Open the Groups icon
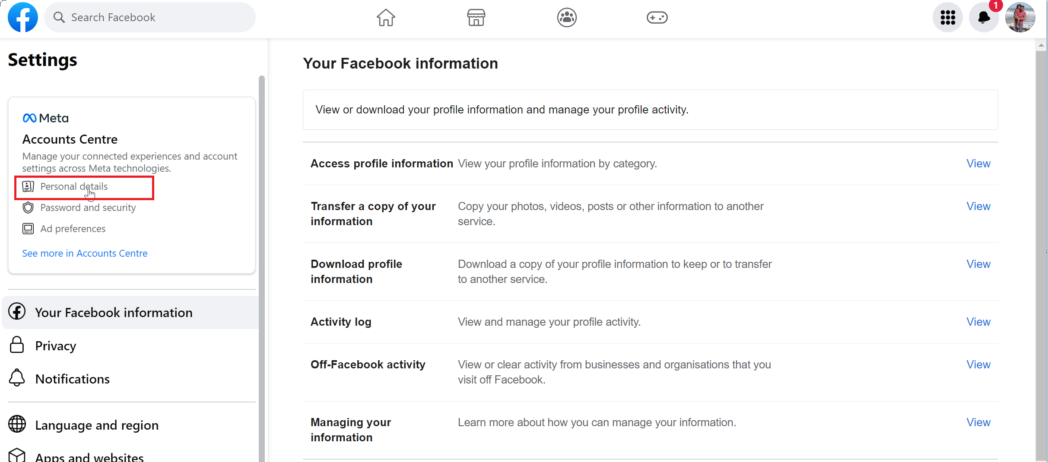The image size is (1048, 462). click(566, 17)
